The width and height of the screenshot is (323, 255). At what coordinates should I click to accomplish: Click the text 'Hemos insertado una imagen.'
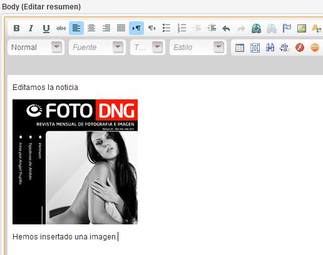tap(65, 237)
